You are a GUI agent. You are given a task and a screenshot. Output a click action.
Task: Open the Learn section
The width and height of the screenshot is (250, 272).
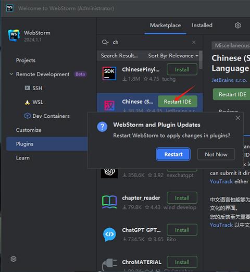pyautogui.click(x=23, y=158)
